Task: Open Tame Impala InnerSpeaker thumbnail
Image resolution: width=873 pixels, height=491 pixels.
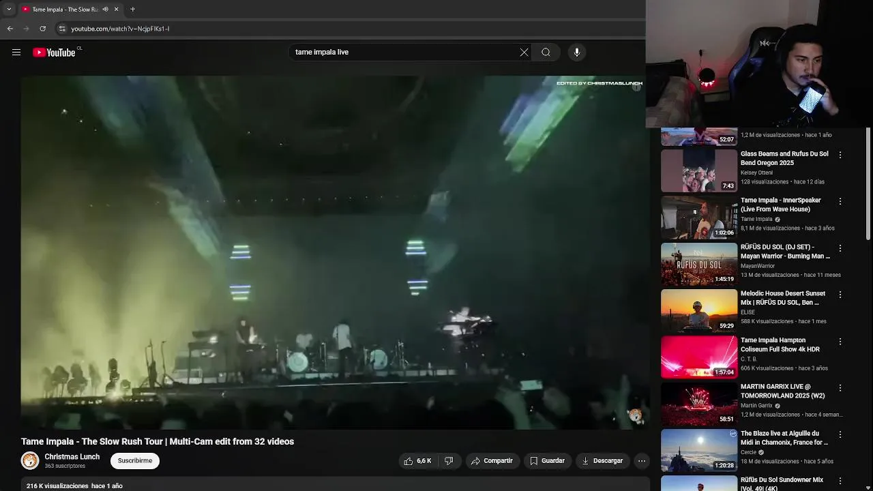Action: (699, 218)
